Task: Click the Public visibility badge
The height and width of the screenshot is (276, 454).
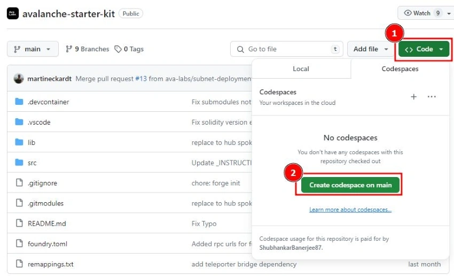Action: pos(131,13)
